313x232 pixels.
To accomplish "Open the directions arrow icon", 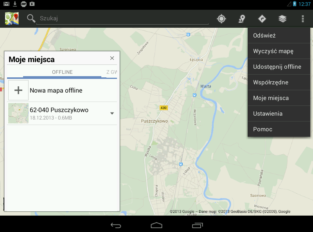I will (x=262, y=19).
